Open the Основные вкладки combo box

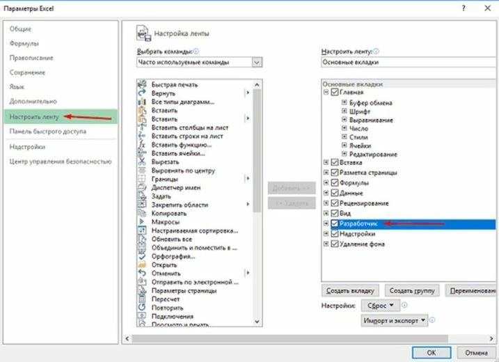click(x=409, y=63)
